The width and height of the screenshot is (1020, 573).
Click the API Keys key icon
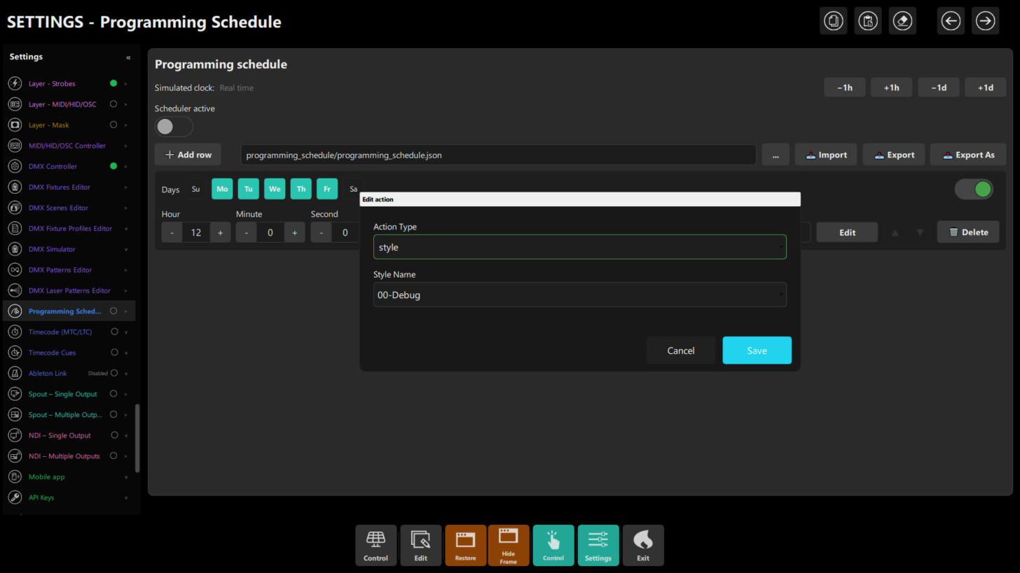pos(15,497)
